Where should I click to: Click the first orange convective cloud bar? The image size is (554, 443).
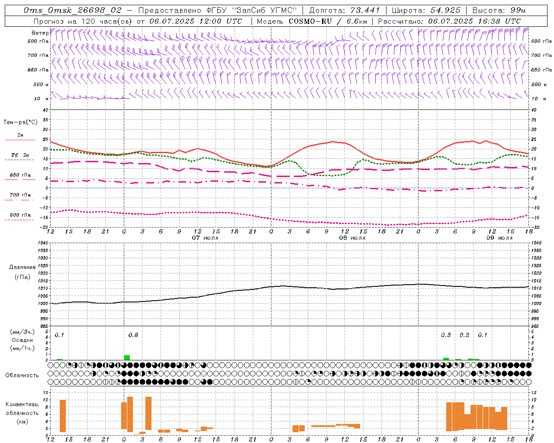[63, 416]
